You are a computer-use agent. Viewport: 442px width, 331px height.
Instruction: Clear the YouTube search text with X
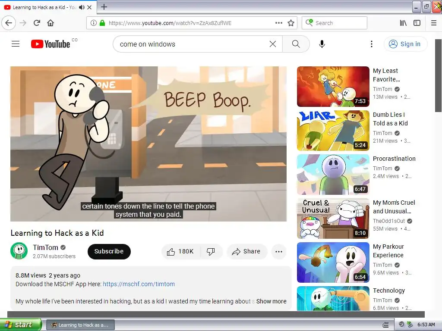point(273,44)
